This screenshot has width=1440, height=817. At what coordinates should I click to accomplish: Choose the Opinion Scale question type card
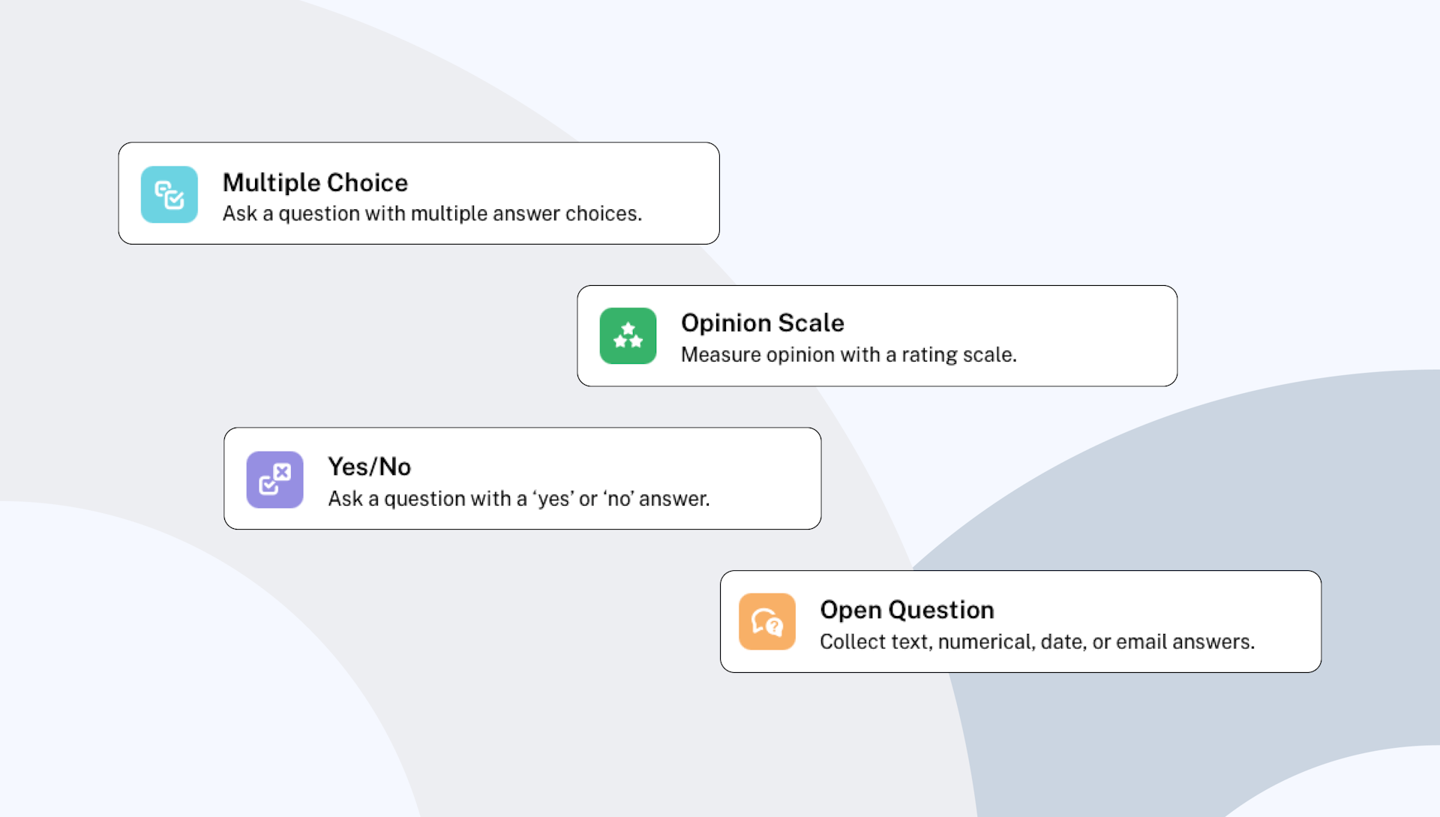coord(877,336)
